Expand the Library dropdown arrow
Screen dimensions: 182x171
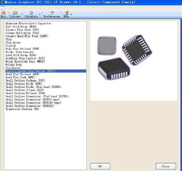[x=22, y=15]
